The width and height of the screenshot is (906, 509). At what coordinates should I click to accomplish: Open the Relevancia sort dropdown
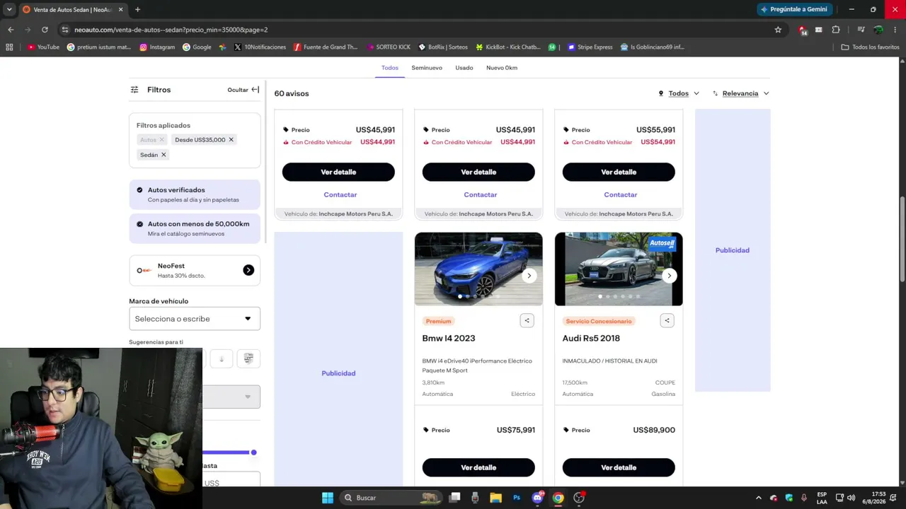tap(741, 93)
